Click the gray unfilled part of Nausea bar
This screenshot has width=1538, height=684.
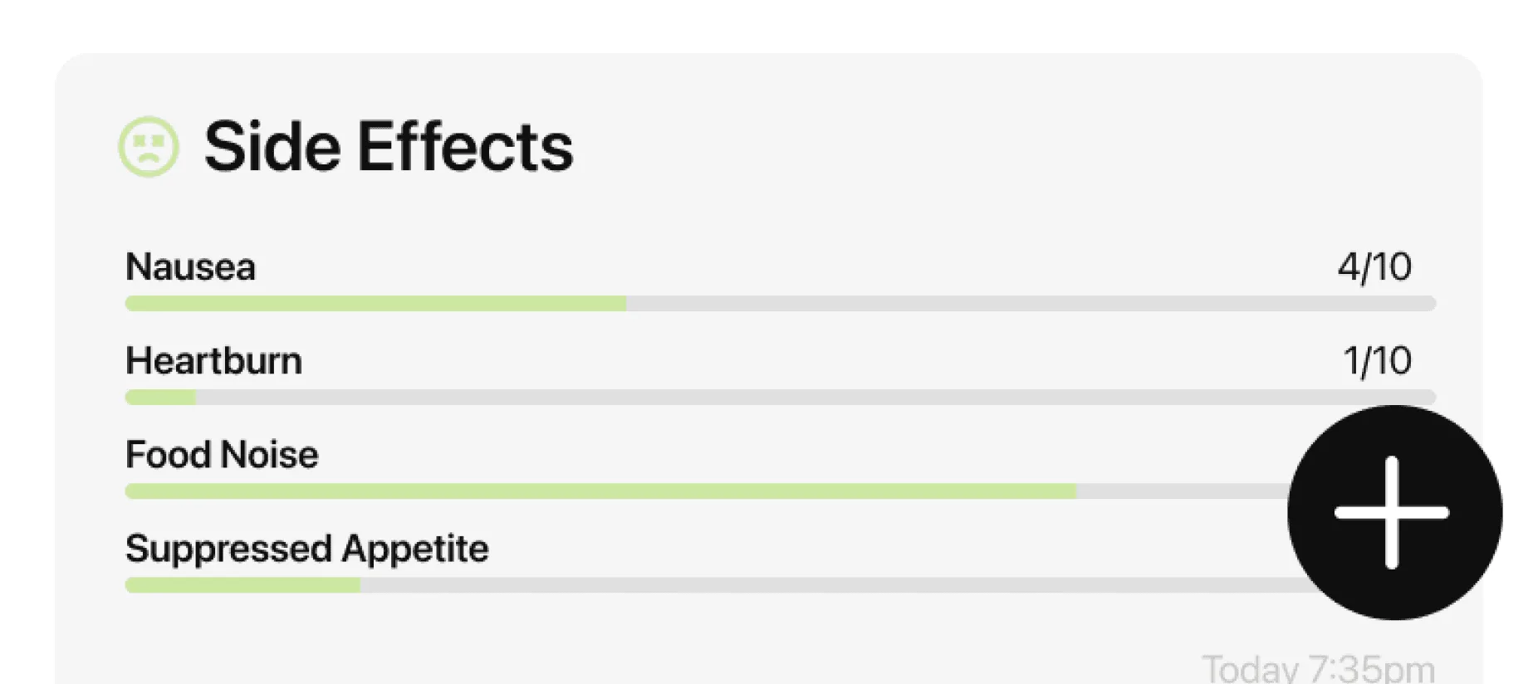pos(1030,304)
